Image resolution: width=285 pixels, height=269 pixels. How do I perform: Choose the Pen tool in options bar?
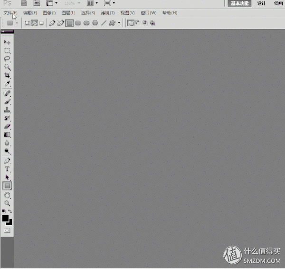pos(52,23)
